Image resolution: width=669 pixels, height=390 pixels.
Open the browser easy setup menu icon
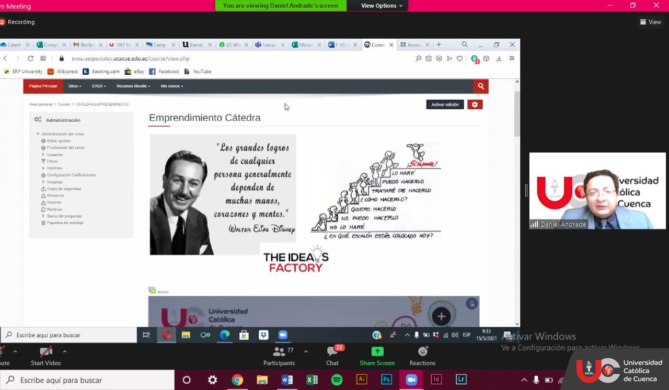(512, 59)
